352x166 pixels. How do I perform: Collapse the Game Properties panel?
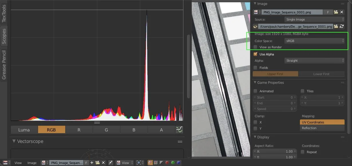click(x=255, y=83)
